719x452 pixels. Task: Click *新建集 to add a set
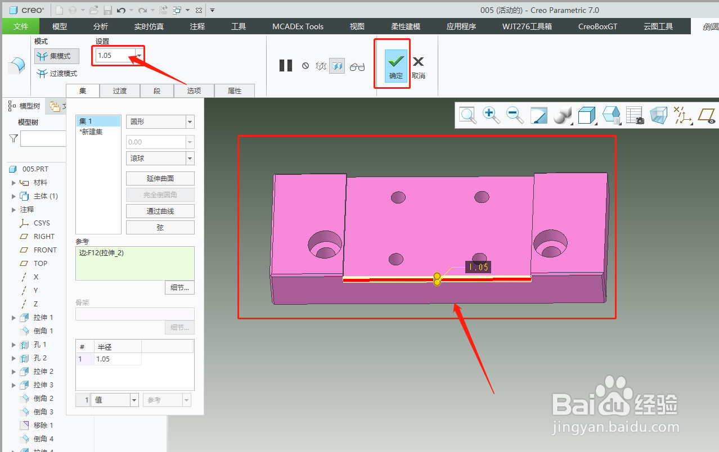click(x=98, y=132)
